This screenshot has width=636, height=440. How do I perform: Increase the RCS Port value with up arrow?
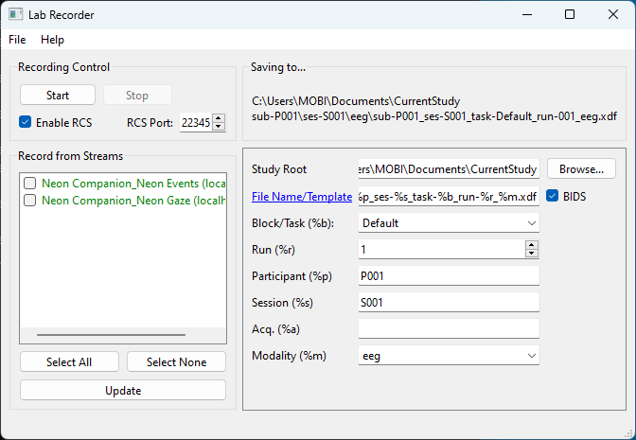219,118
